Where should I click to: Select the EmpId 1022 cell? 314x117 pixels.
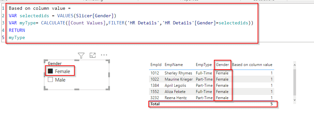[155, 79]
